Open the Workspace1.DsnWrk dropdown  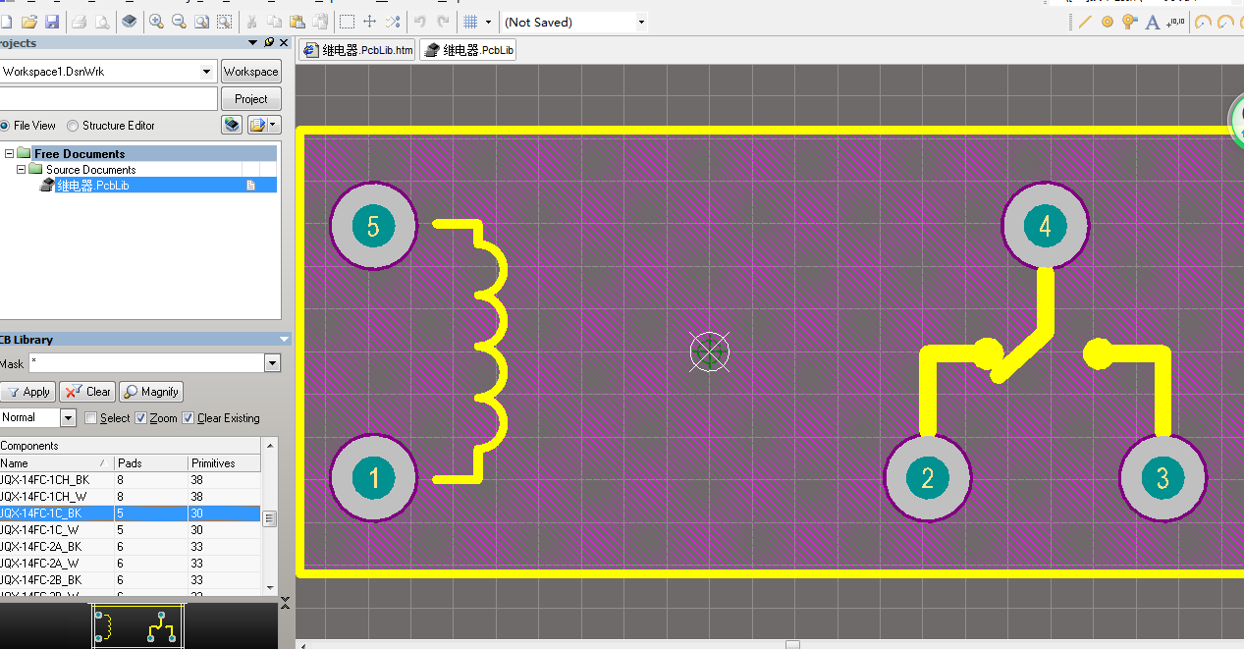click(x=206, y=72)
